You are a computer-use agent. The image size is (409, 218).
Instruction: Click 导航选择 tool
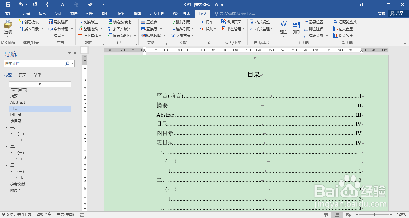pos(60,22)
